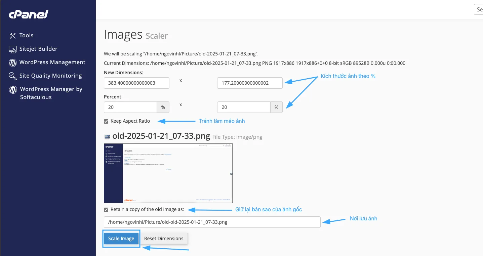Click the search box at top right
The height and width of the screenshot is (256, 483).
(478, 9)
